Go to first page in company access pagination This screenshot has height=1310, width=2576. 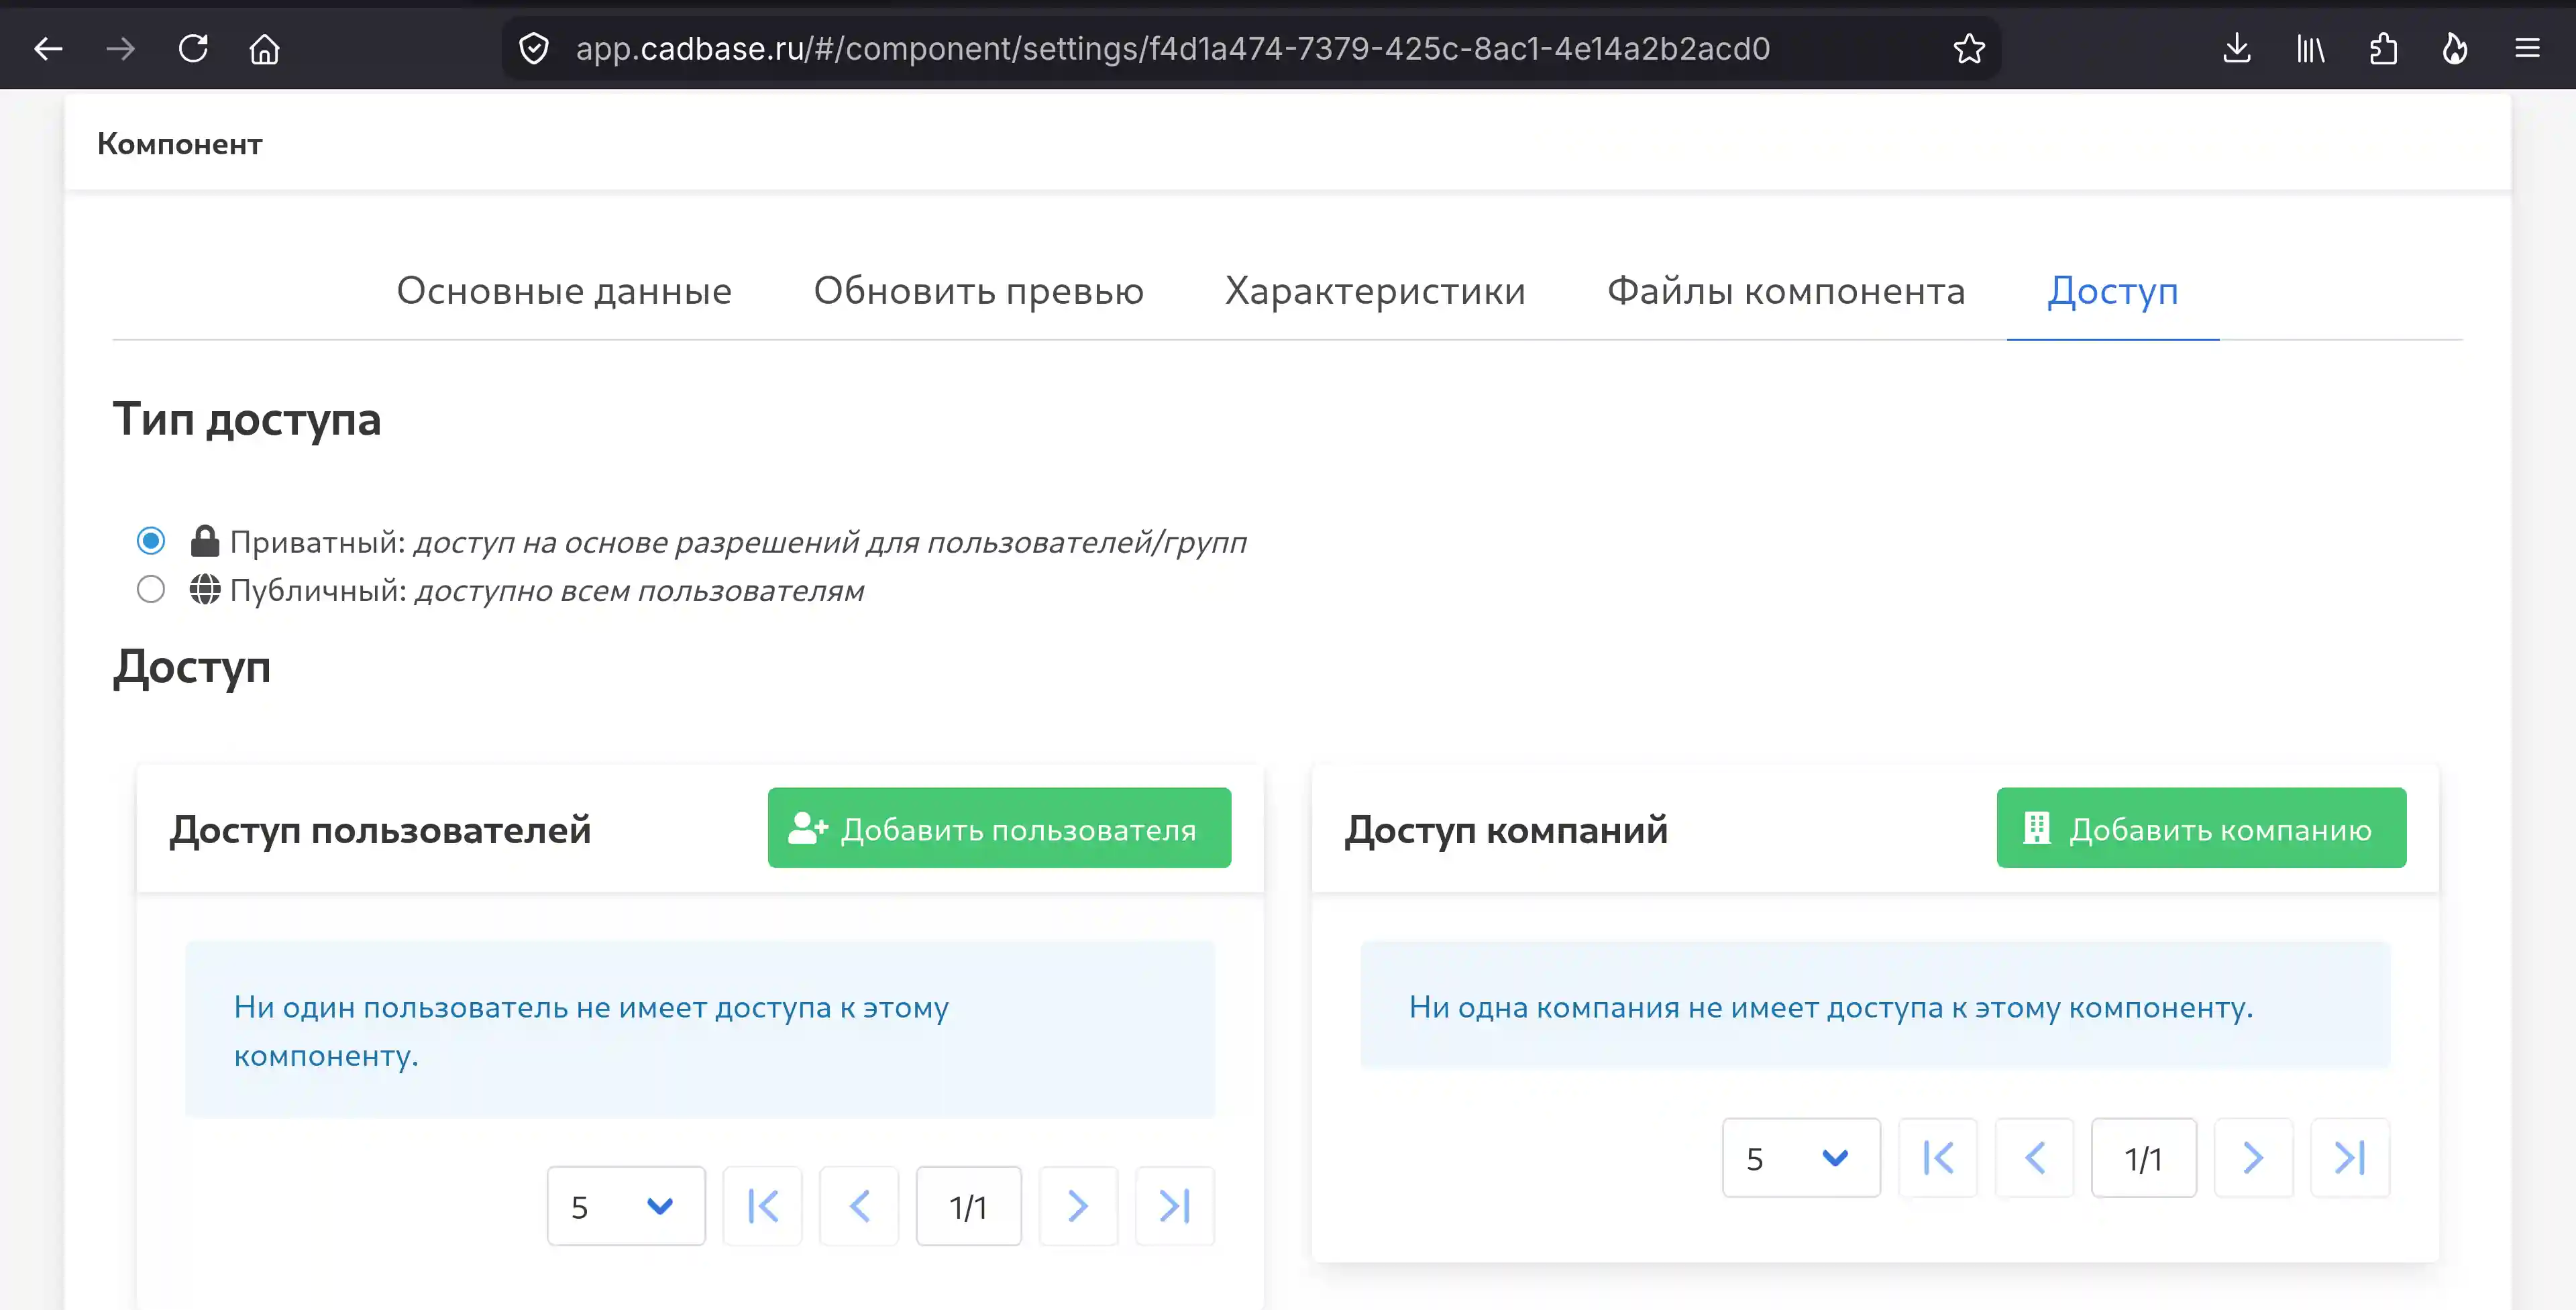click(1938, 1158)
